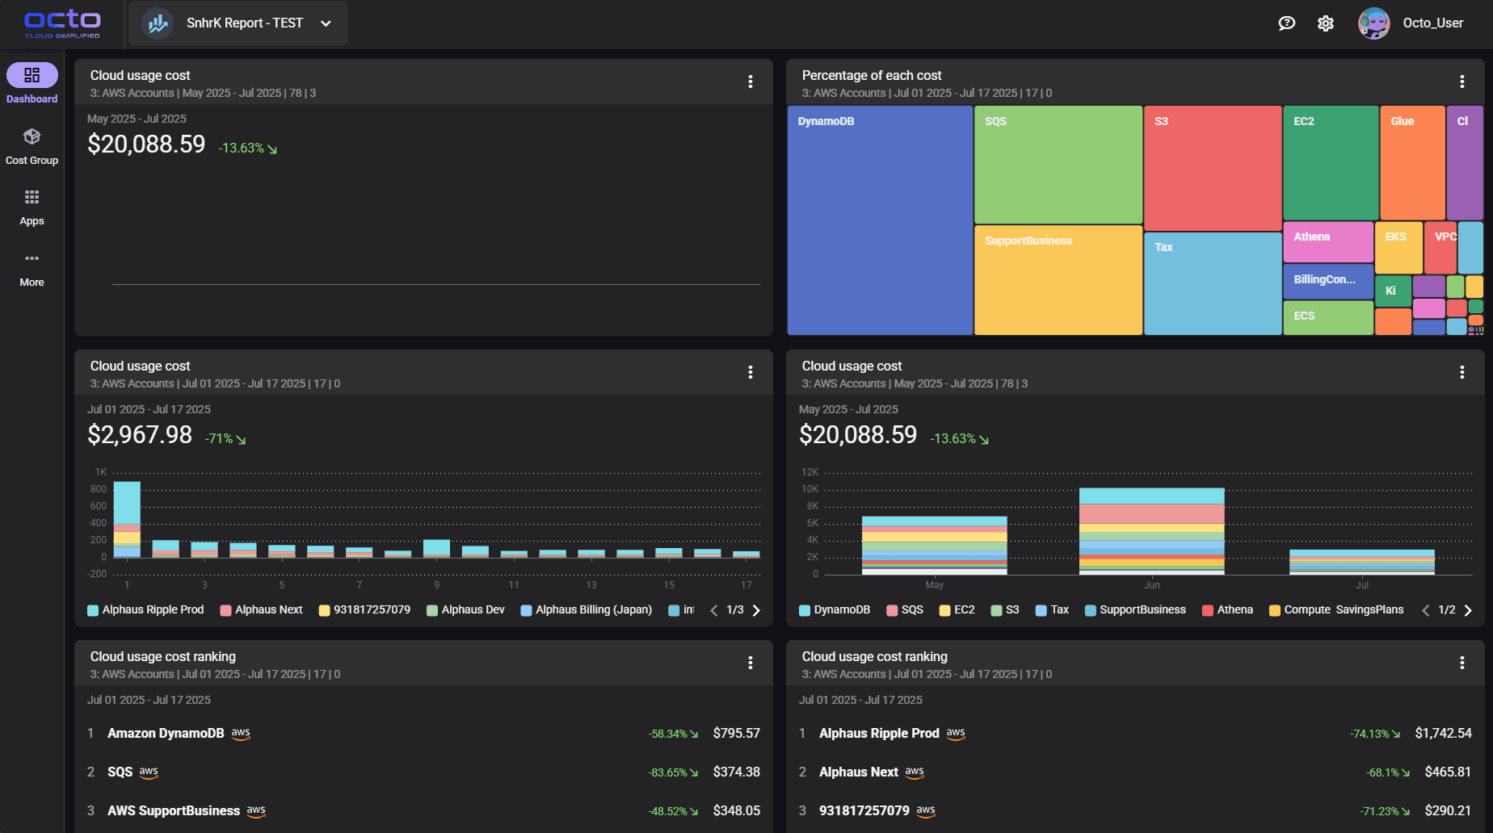The image size is (1493, 833).
Task: Toggle Compute SavingsPlans legend series
Action: tap(1336, 610)
